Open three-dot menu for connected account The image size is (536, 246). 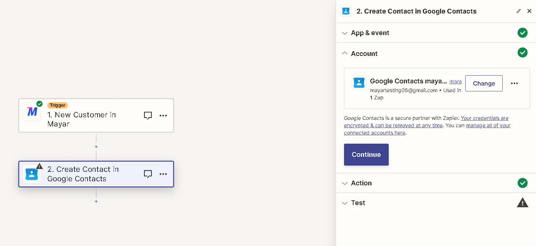point(514,83)
